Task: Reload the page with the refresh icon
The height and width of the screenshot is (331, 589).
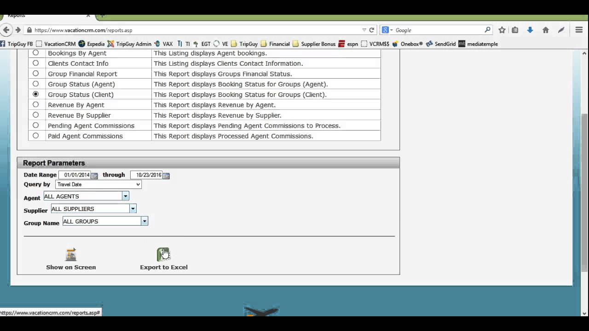Action: point(372,30)
